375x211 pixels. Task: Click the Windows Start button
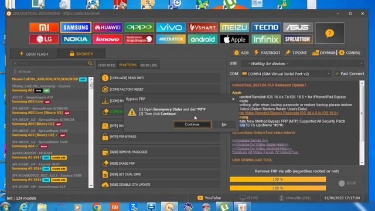[x=5, y=207]
